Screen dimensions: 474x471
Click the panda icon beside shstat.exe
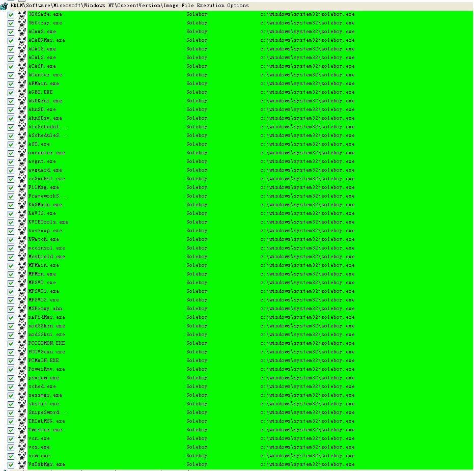point(22,404)
